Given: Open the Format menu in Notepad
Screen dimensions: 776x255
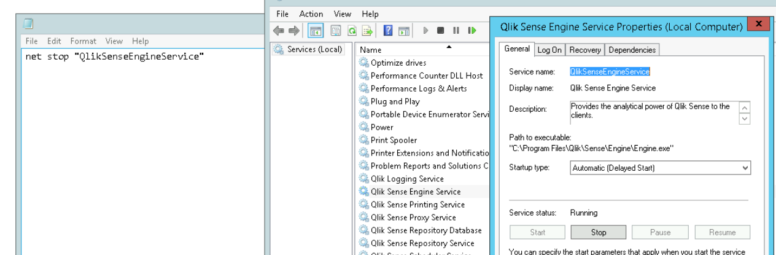Looking at the screenshot, I should 83,41.
